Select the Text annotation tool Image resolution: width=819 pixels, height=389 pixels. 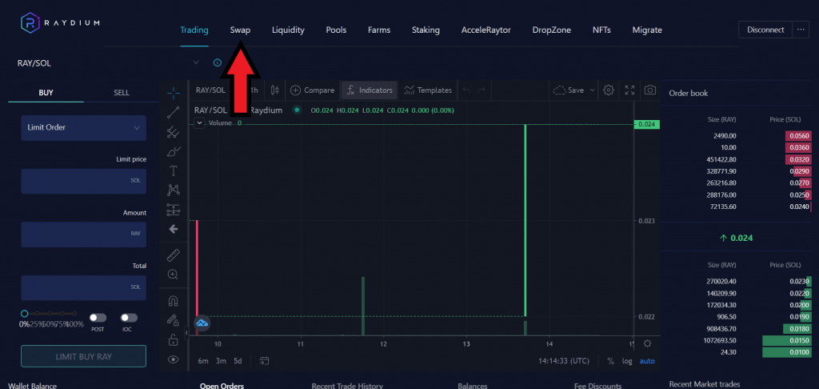pos(174,170)
